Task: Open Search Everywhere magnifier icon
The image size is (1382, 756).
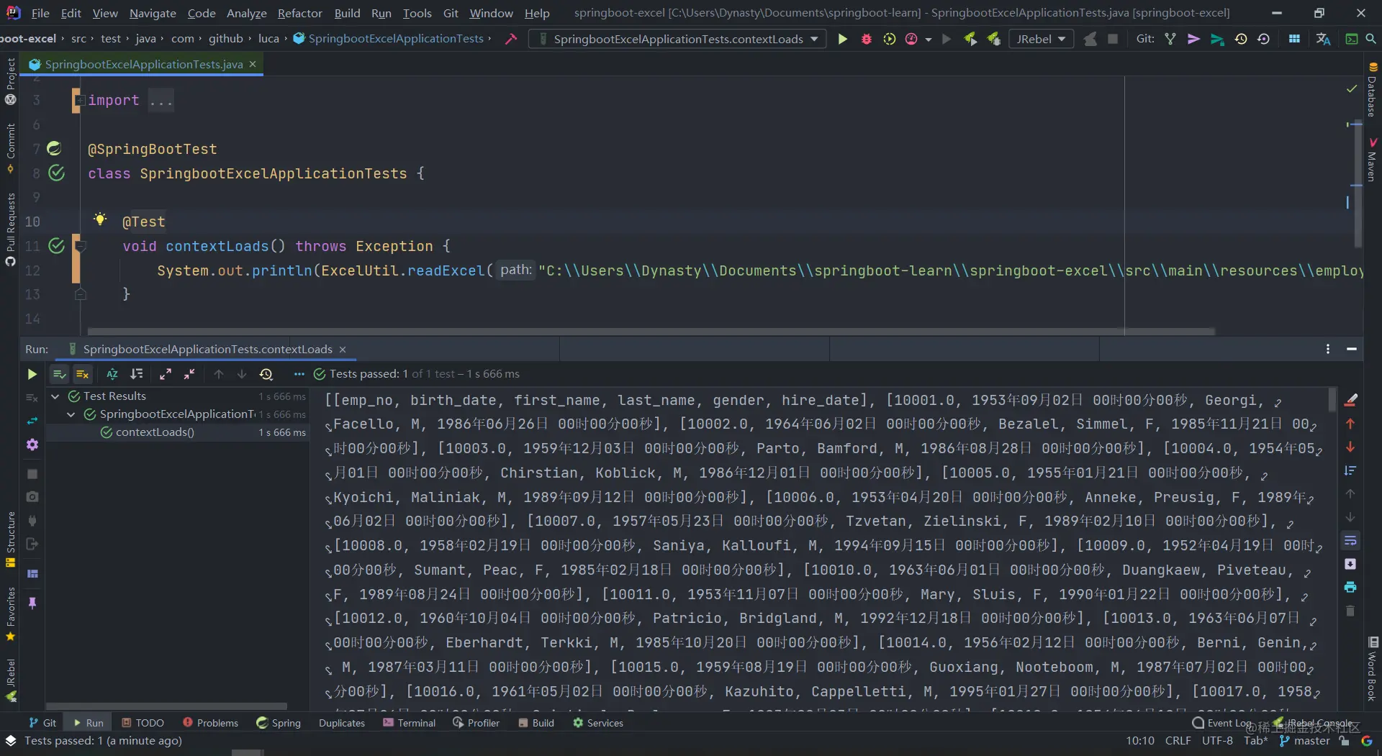Action: (1371, 39)
